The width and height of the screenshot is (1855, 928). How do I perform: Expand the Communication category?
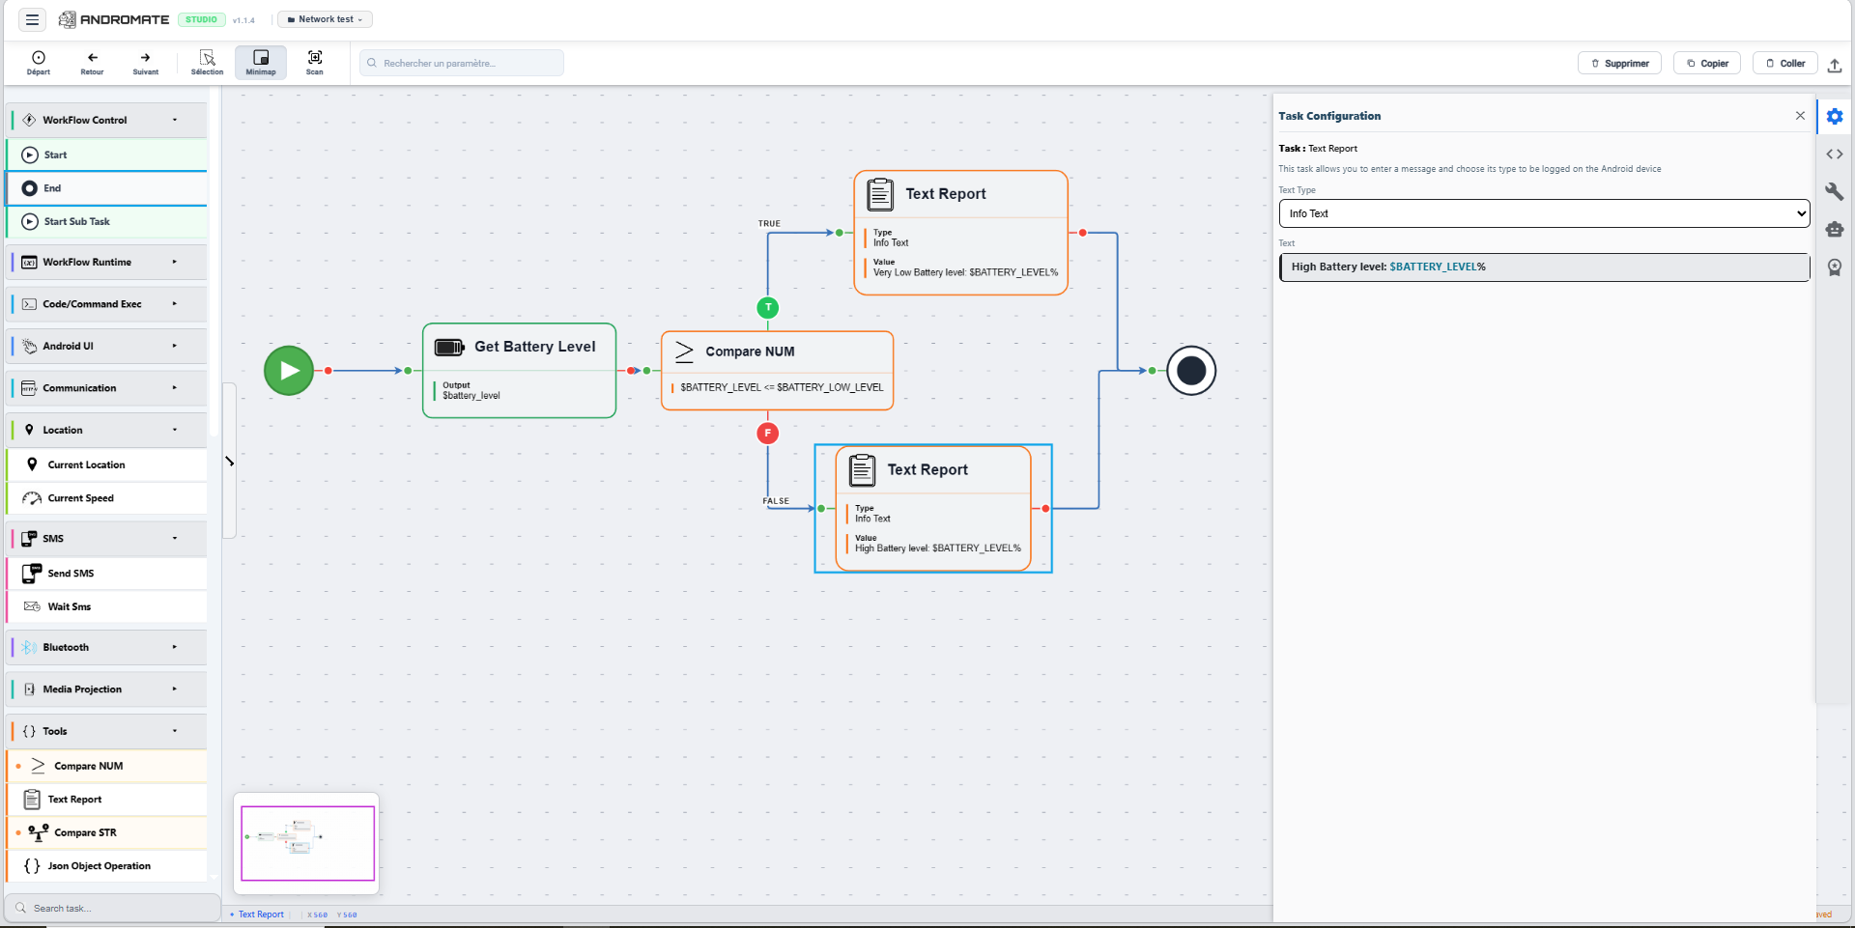click(108, 388)
